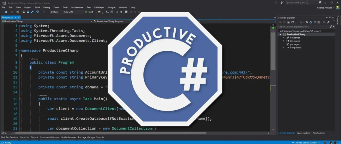
Task: Click the green Start debugging button
Action: click(89, 12)
